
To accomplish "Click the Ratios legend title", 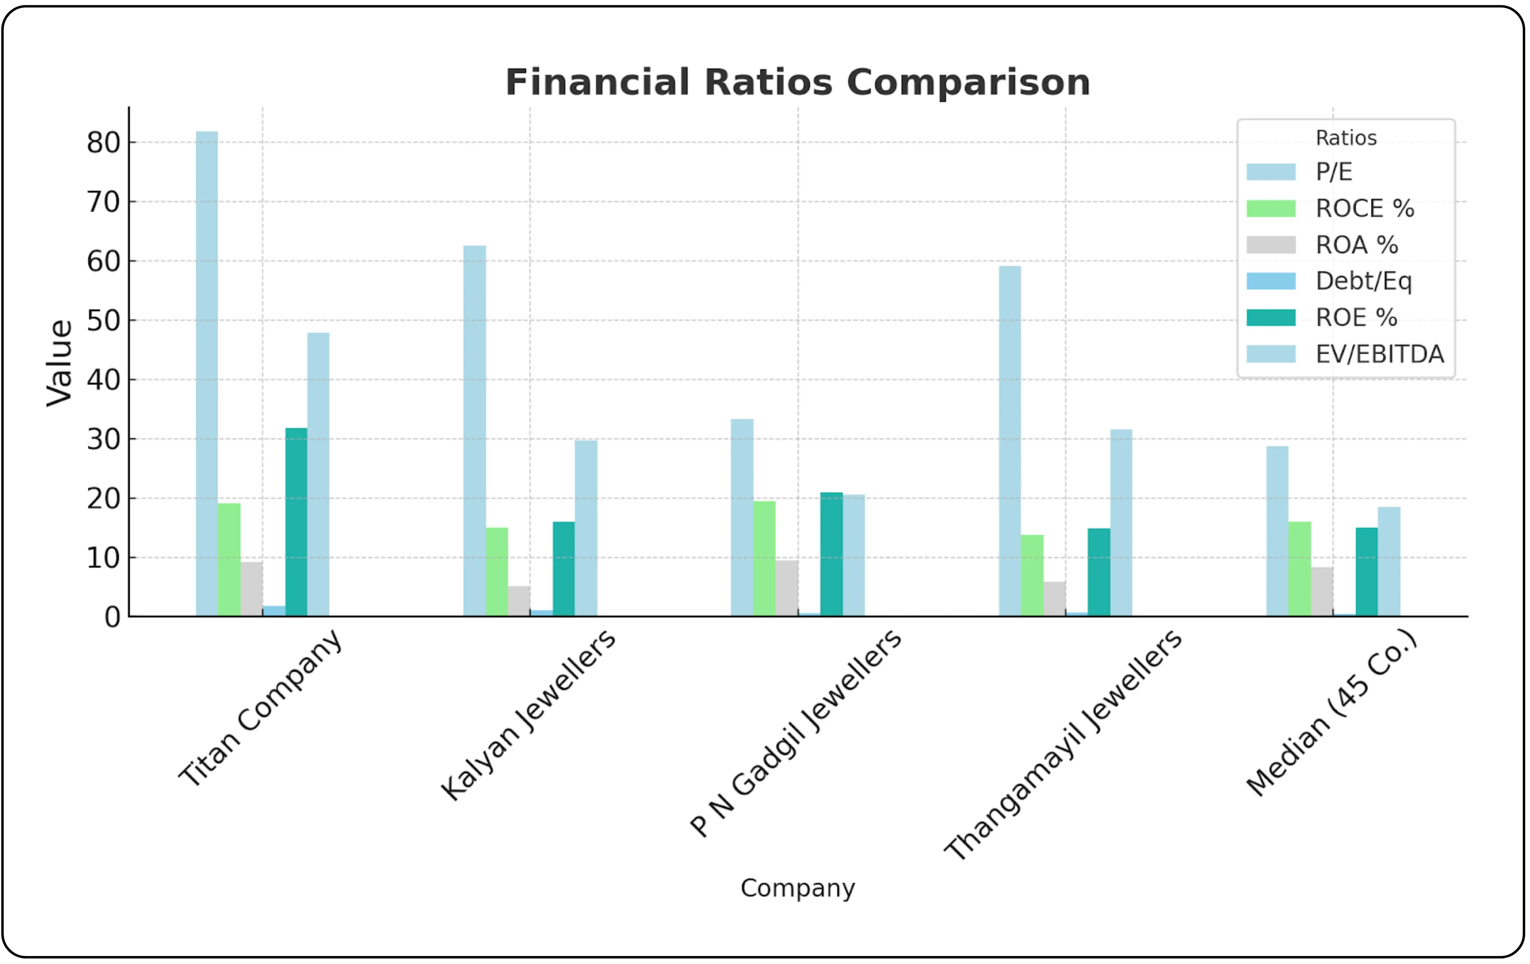I will 1346,138.
